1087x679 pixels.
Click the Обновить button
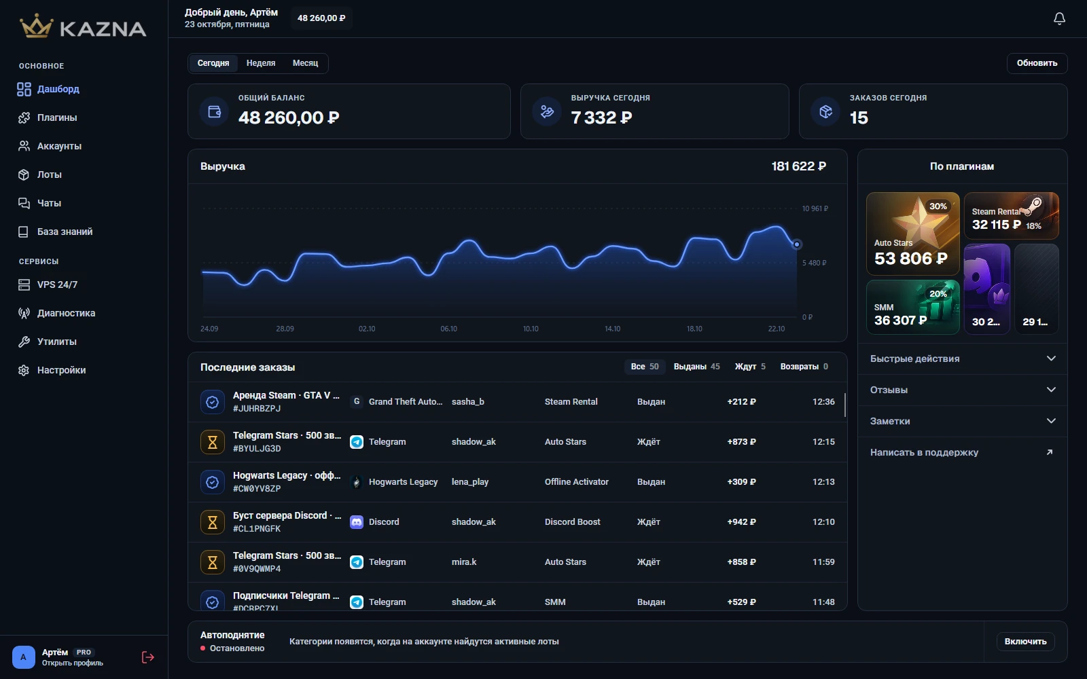tap(1037, 63)
